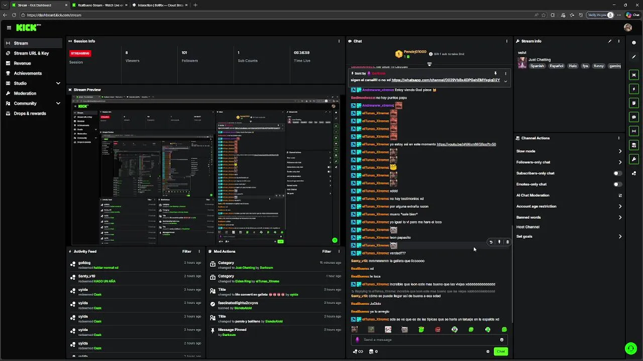Open Mod Actions three-dot menu

click(339, 251)
